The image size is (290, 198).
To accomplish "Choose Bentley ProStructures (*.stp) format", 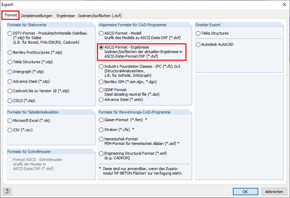I will click(x=10, y=52).
